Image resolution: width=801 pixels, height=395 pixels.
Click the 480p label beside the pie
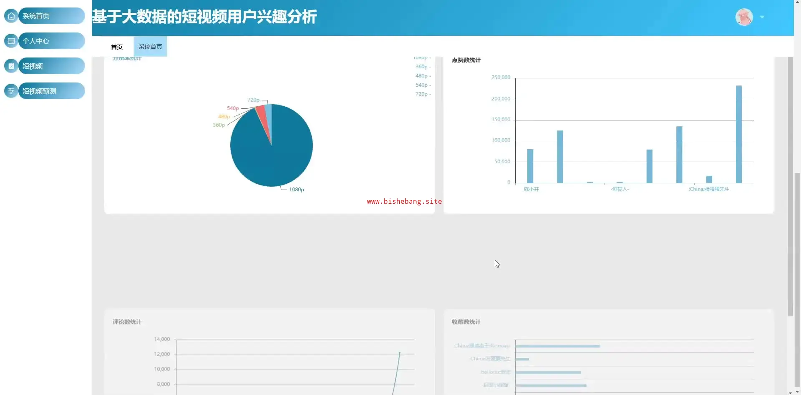[224, 117]
